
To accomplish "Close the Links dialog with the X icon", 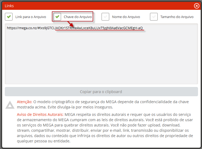I will [x=196, y=6].
